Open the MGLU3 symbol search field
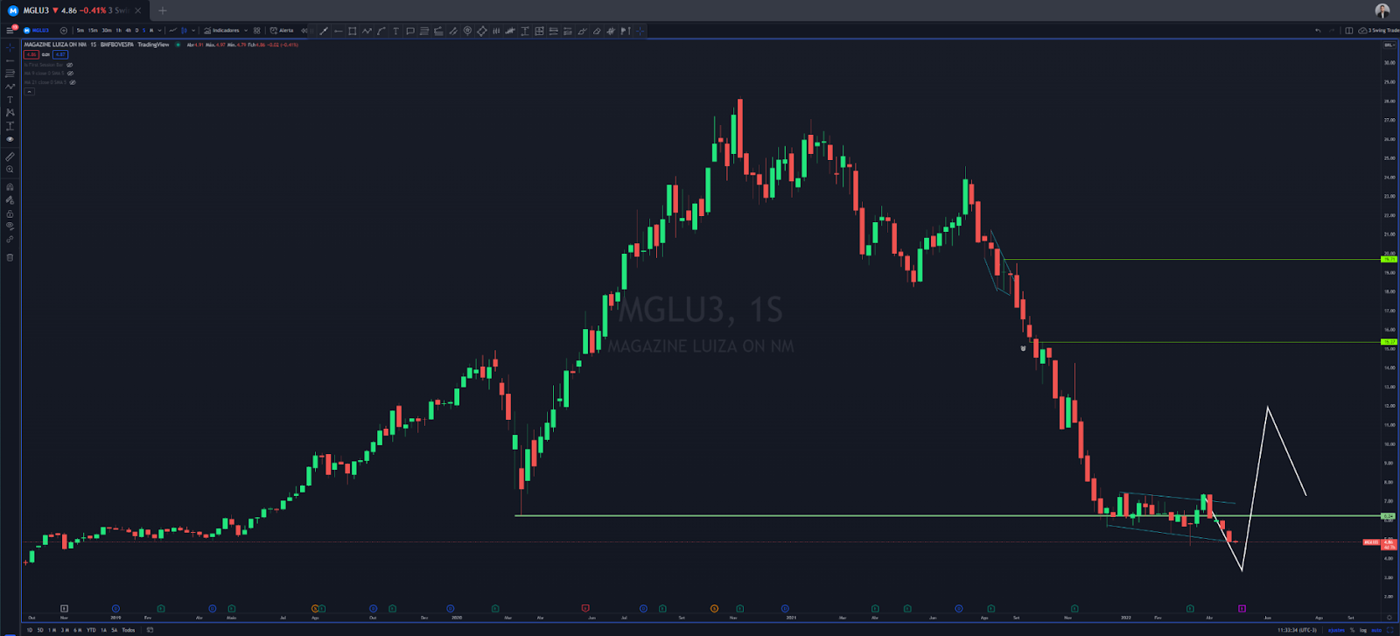Image resolution: width=1400 pixels, height=636 pixels. click(x=36, y=31)
